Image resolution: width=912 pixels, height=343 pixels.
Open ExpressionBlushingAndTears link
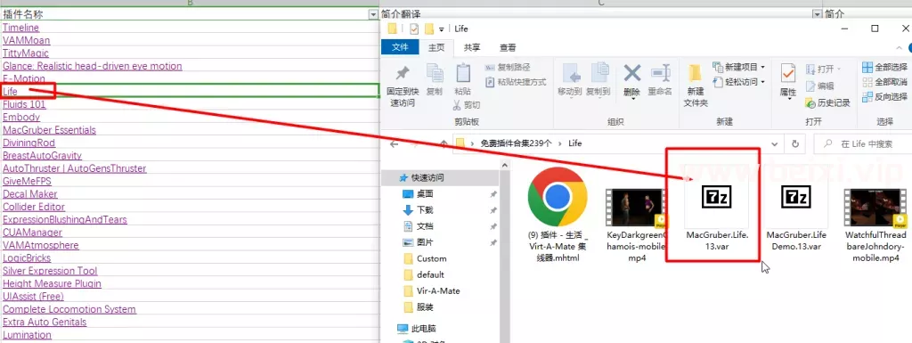click(x=64, y=219)
